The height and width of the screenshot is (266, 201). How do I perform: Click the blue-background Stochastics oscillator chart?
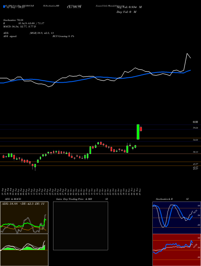coord(176,218)
